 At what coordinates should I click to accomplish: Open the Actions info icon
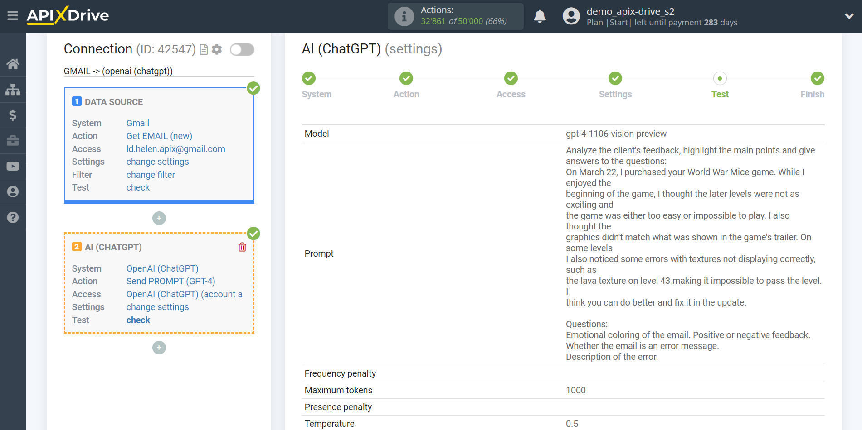tap(404, 16)
